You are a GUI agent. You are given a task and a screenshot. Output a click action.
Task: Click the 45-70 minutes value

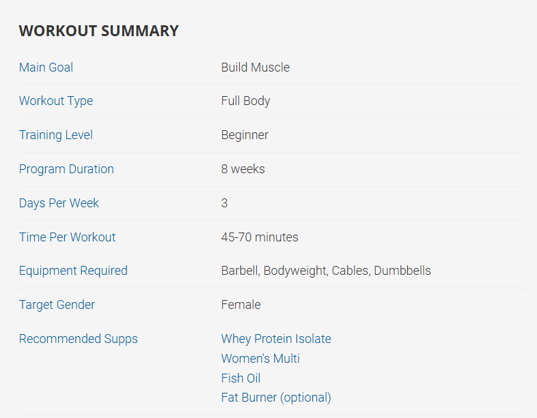pyautogui.click(x=260, y=237)
